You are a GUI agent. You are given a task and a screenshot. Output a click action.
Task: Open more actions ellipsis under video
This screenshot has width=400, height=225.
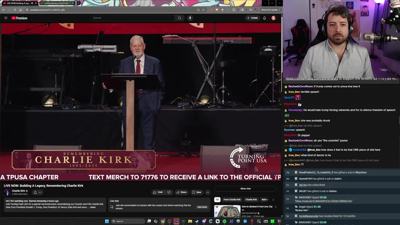207,192
